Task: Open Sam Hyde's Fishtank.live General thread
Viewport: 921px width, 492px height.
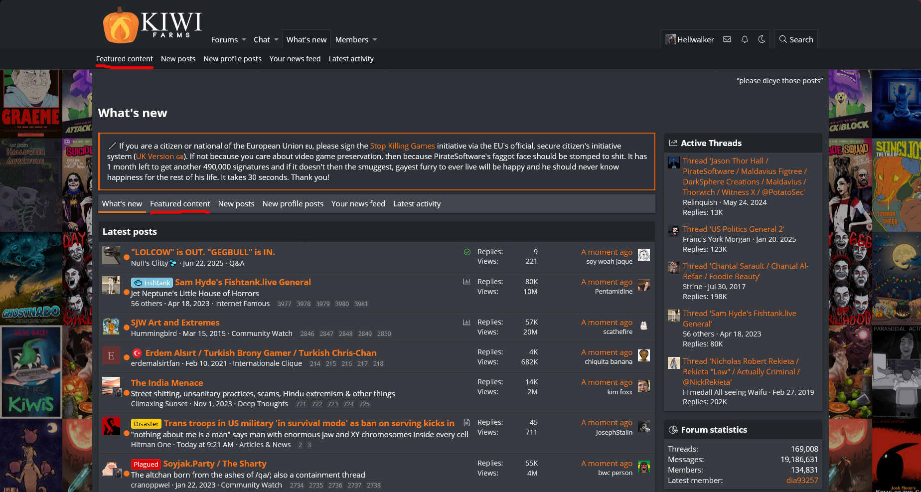Action: [243, 282]
